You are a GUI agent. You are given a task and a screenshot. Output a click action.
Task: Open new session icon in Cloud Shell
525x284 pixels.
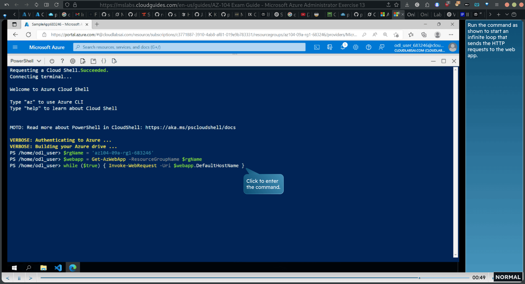[93, 61]
